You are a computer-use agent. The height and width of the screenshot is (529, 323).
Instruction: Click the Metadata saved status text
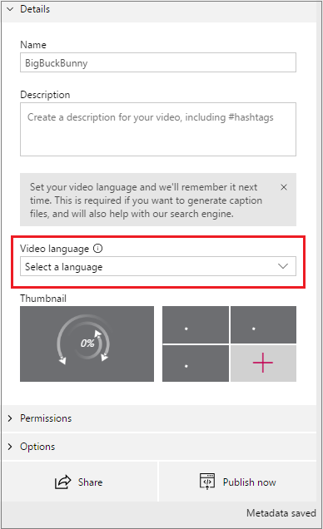281,513
